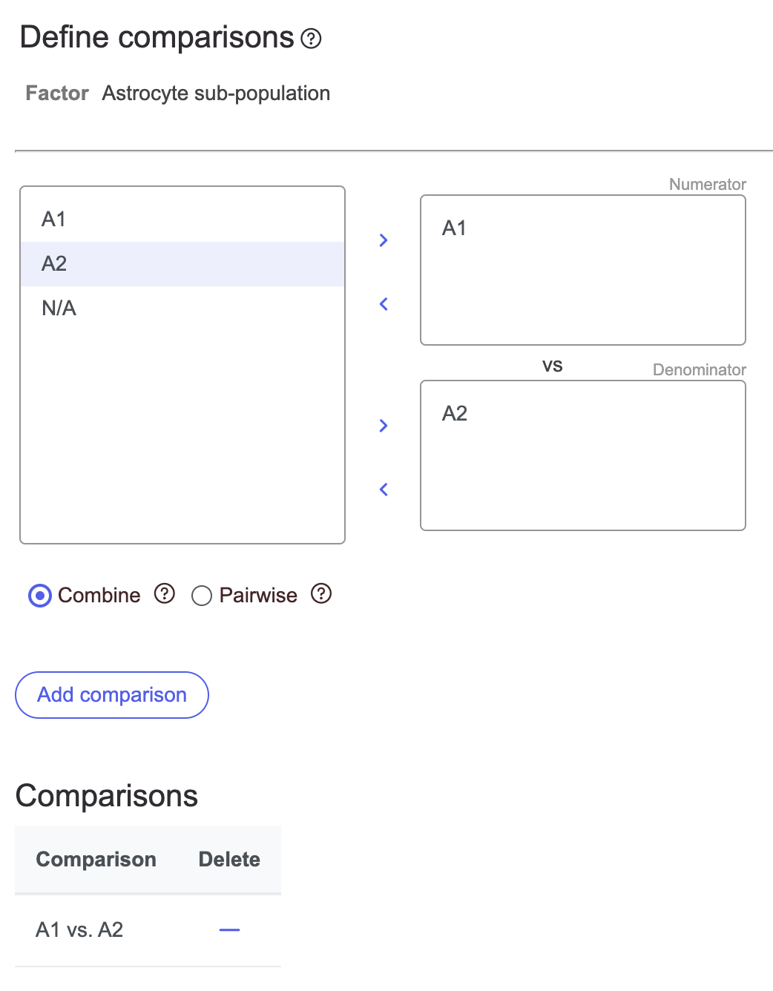Screen dimensions: 773x991
Task: Click empty area of the Numerator box
Action: tap(583, 297)
